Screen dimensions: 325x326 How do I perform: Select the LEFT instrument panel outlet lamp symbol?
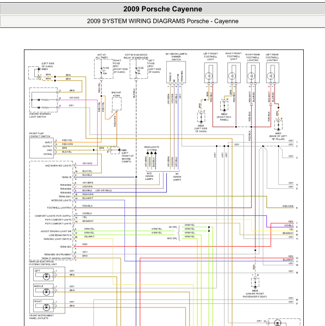click(x=46, y=277)
